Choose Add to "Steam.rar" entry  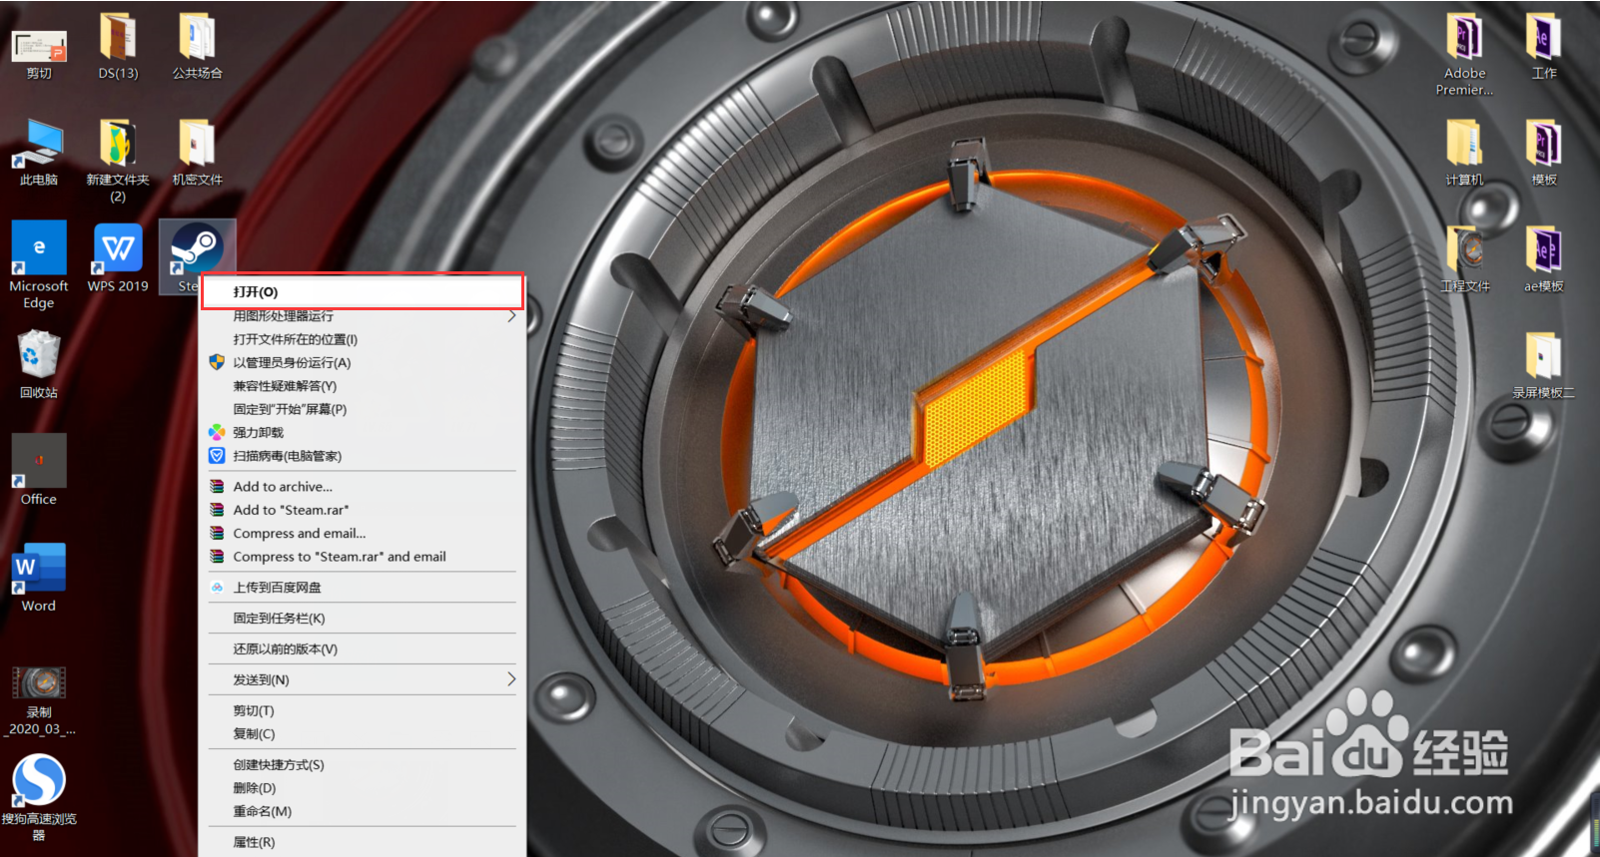pyautogui.click(x=363, y=510)
